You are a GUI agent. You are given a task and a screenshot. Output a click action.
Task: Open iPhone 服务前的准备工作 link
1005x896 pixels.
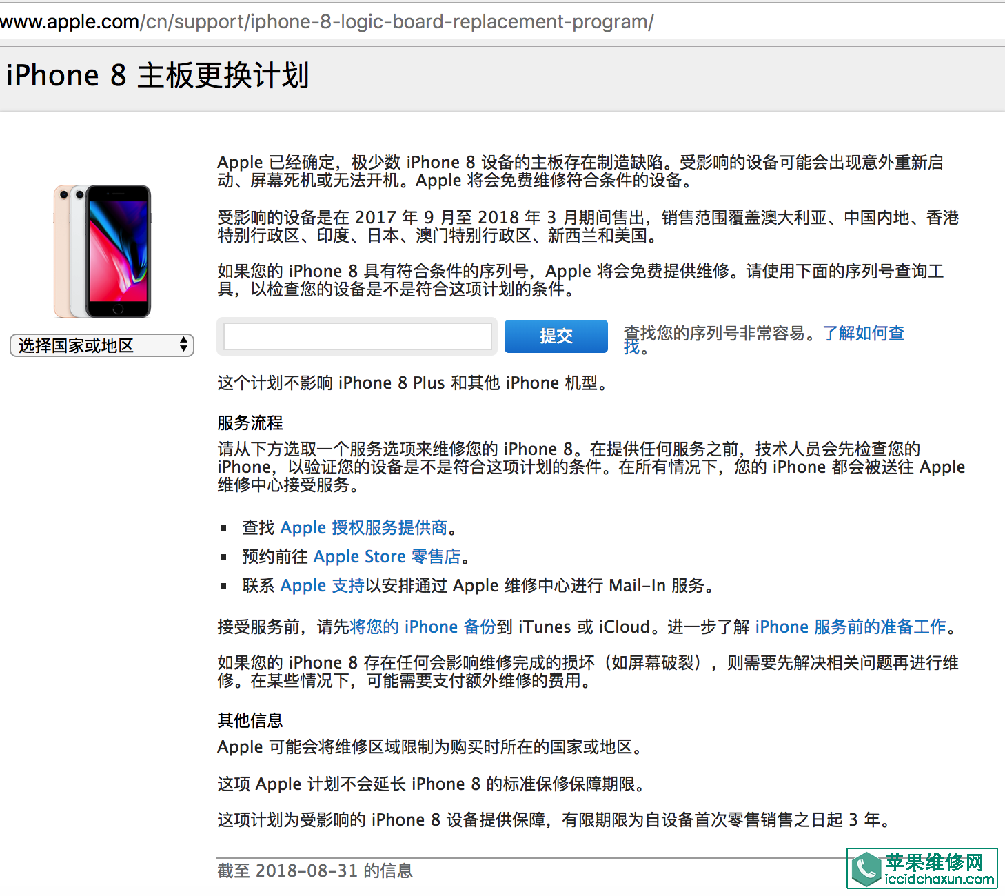[x=851, y=627]
